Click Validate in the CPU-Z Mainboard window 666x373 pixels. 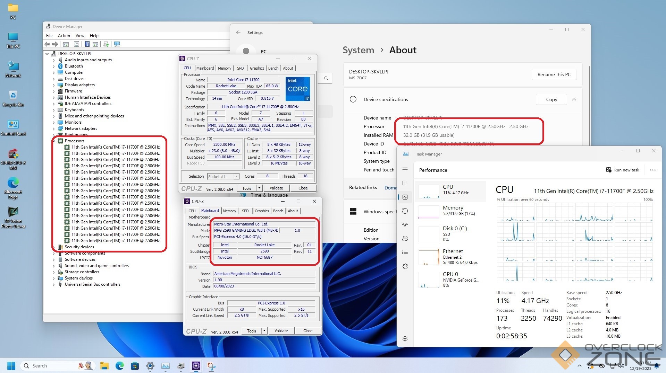(x=281, y=331)
